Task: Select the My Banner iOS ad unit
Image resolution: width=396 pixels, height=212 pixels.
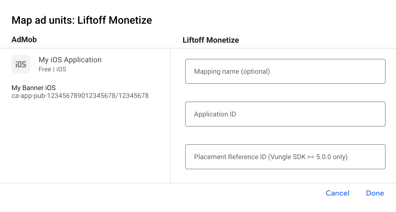Action: [x=34, y=88]
